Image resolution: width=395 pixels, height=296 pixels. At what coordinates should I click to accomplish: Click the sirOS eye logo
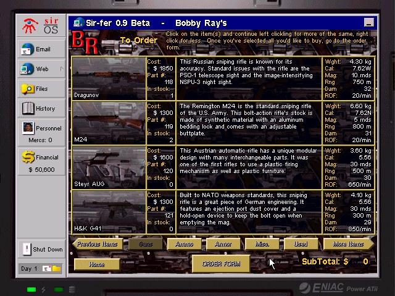pyautogui.click(x=29, y=25)
